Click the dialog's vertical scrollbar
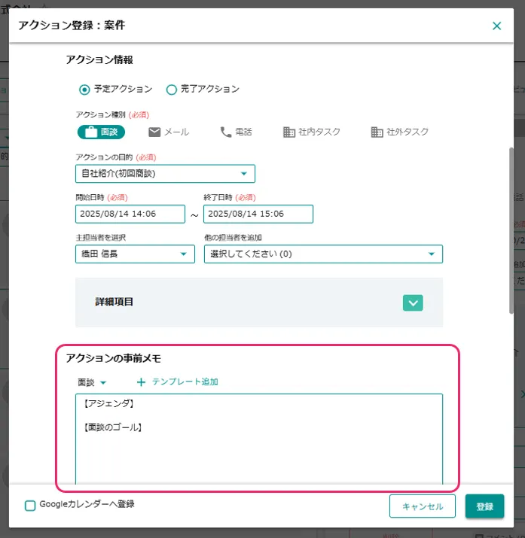525x538 pixels. (x=511, y=226)
